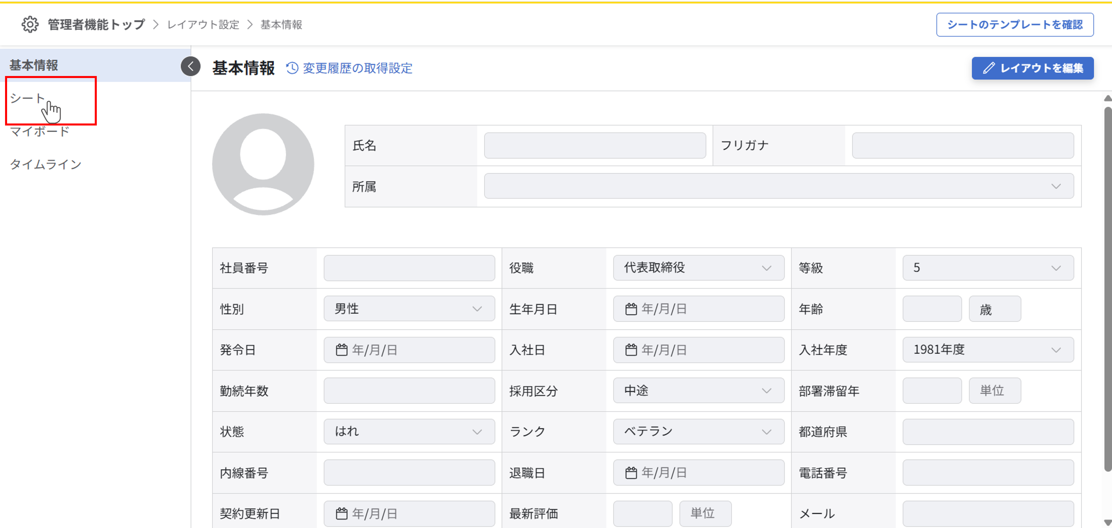Click the 電話番号 input field
1112x528 pixels.
point(988,472)
